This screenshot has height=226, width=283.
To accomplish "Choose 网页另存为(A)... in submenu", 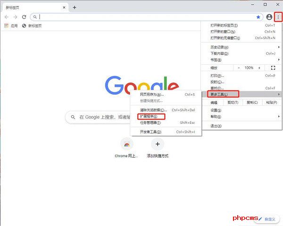I will pos(166,95).
